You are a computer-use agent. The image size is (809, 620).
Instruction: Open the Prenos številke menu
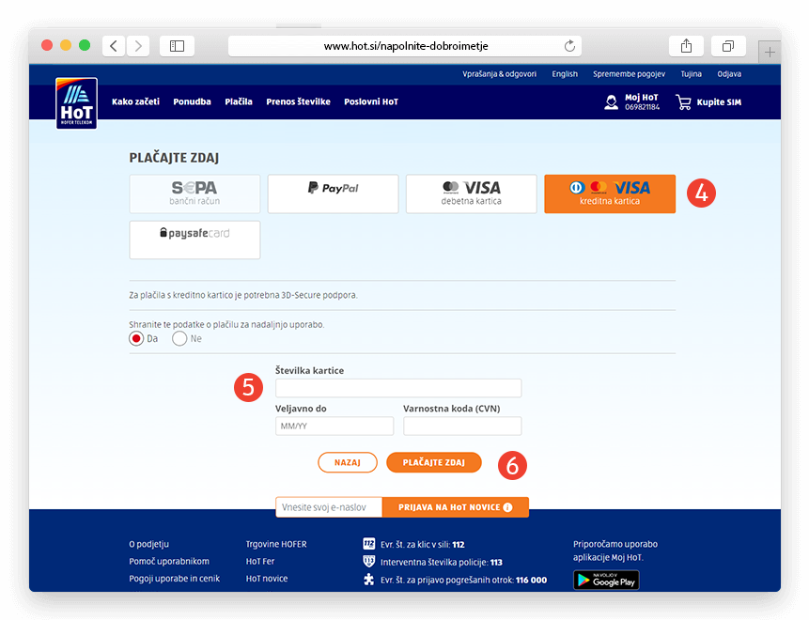(298, 101)
